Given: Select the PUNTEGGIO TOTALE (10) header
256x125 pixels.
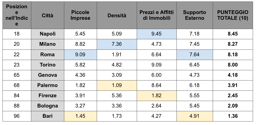Looking at the screenshot, I should point(233,15).
